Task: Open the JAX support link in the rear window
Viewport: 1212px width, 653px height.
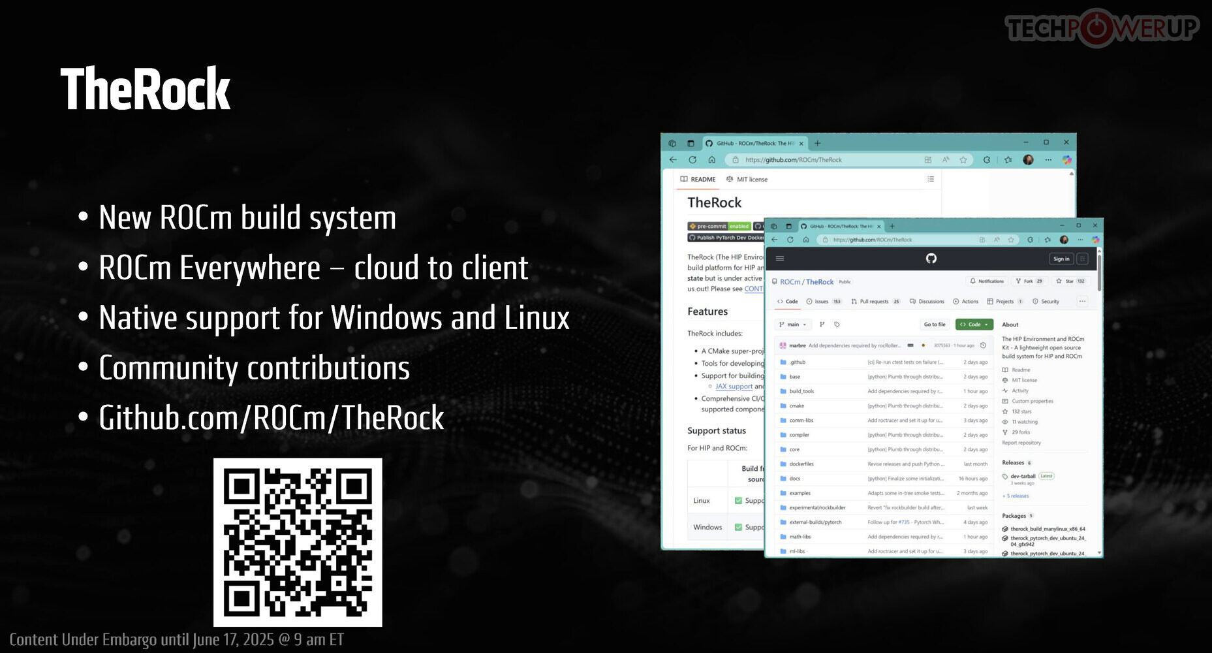Action: 734,387
